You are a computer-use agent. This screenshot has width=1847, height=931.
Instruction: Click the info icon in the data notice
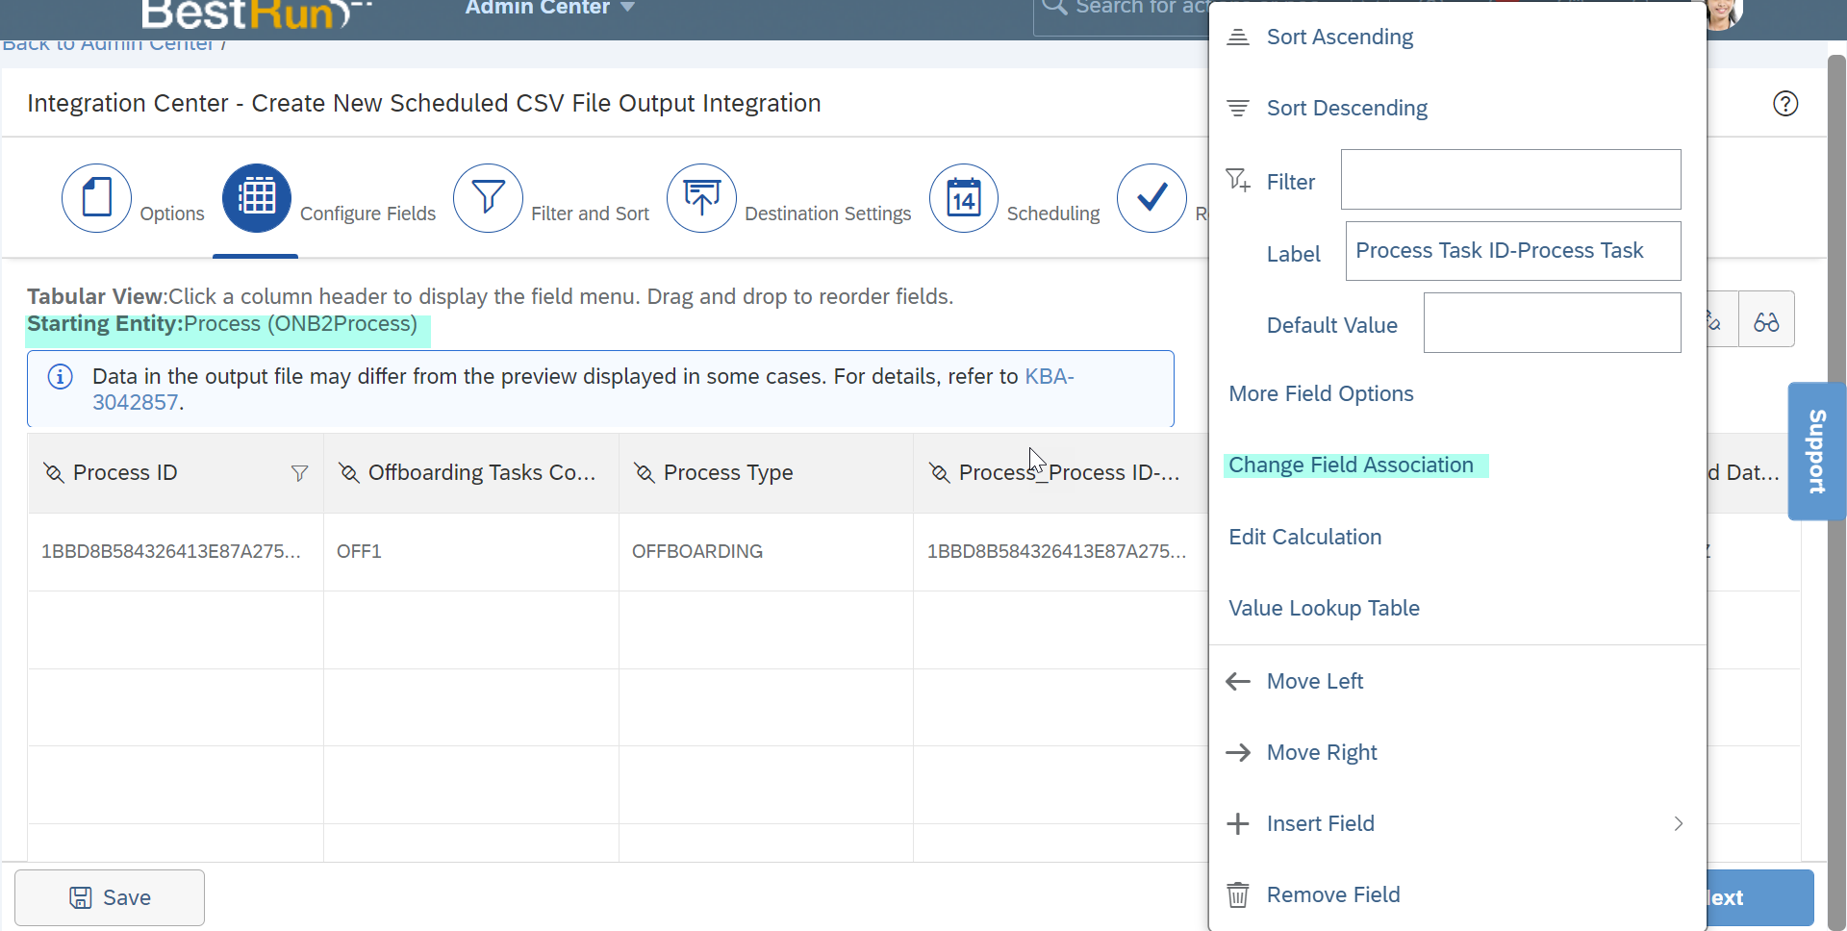tap(60, 377)
